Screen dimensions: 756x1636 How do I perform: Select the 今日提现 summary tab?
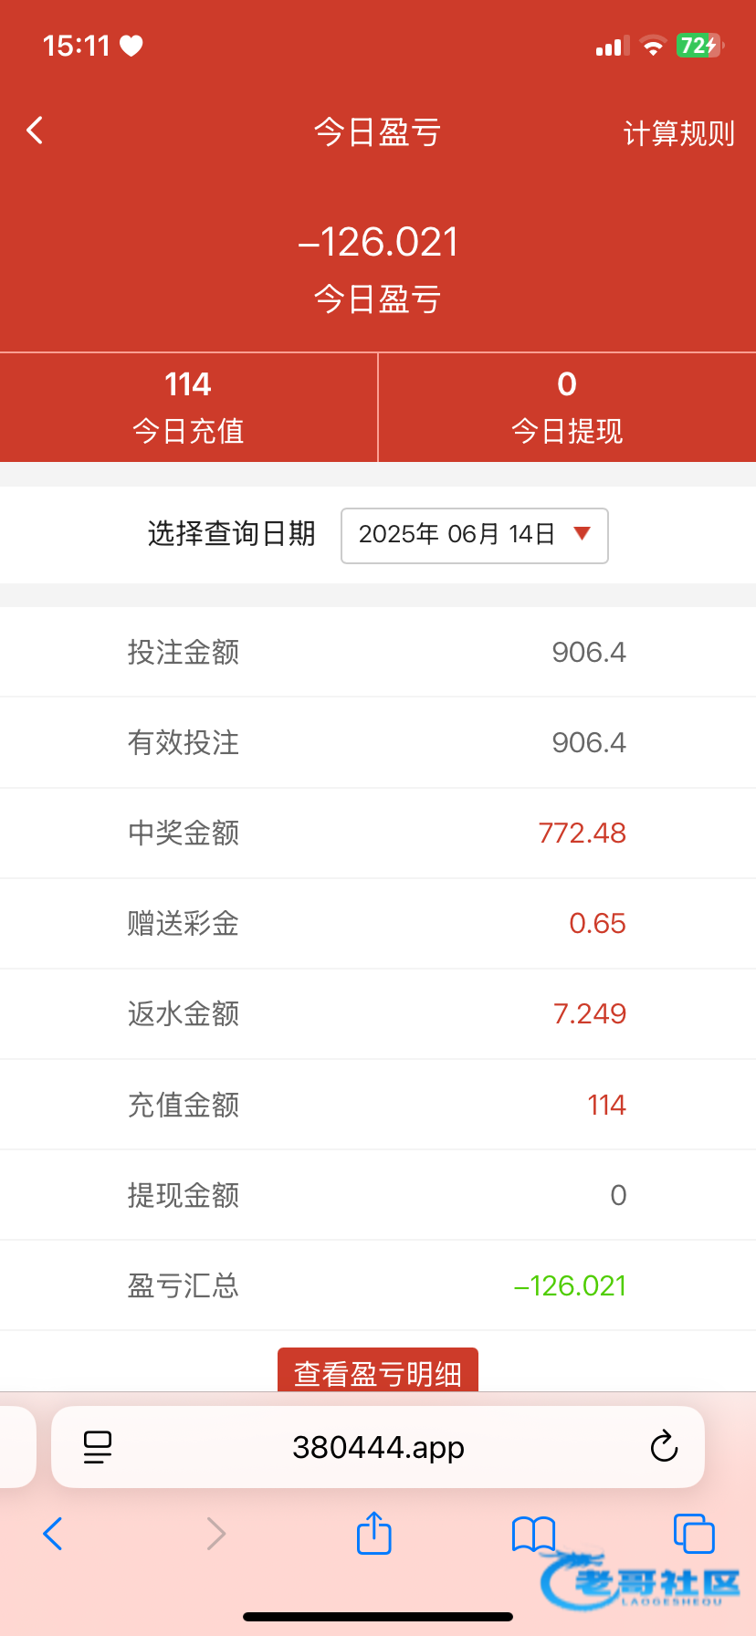pos(567,407)
